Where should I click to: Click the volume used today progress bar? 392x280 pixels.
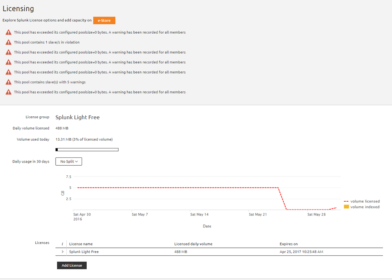87,149
